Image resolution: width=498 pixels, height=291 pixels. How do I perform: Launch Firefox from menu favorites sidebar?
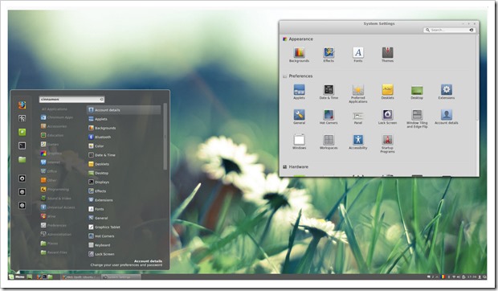click(22, 105)
